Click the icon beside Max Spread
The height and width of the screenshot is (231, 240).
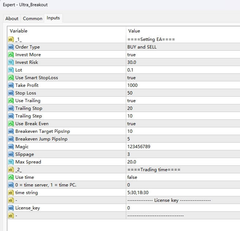tap(11, 162)
